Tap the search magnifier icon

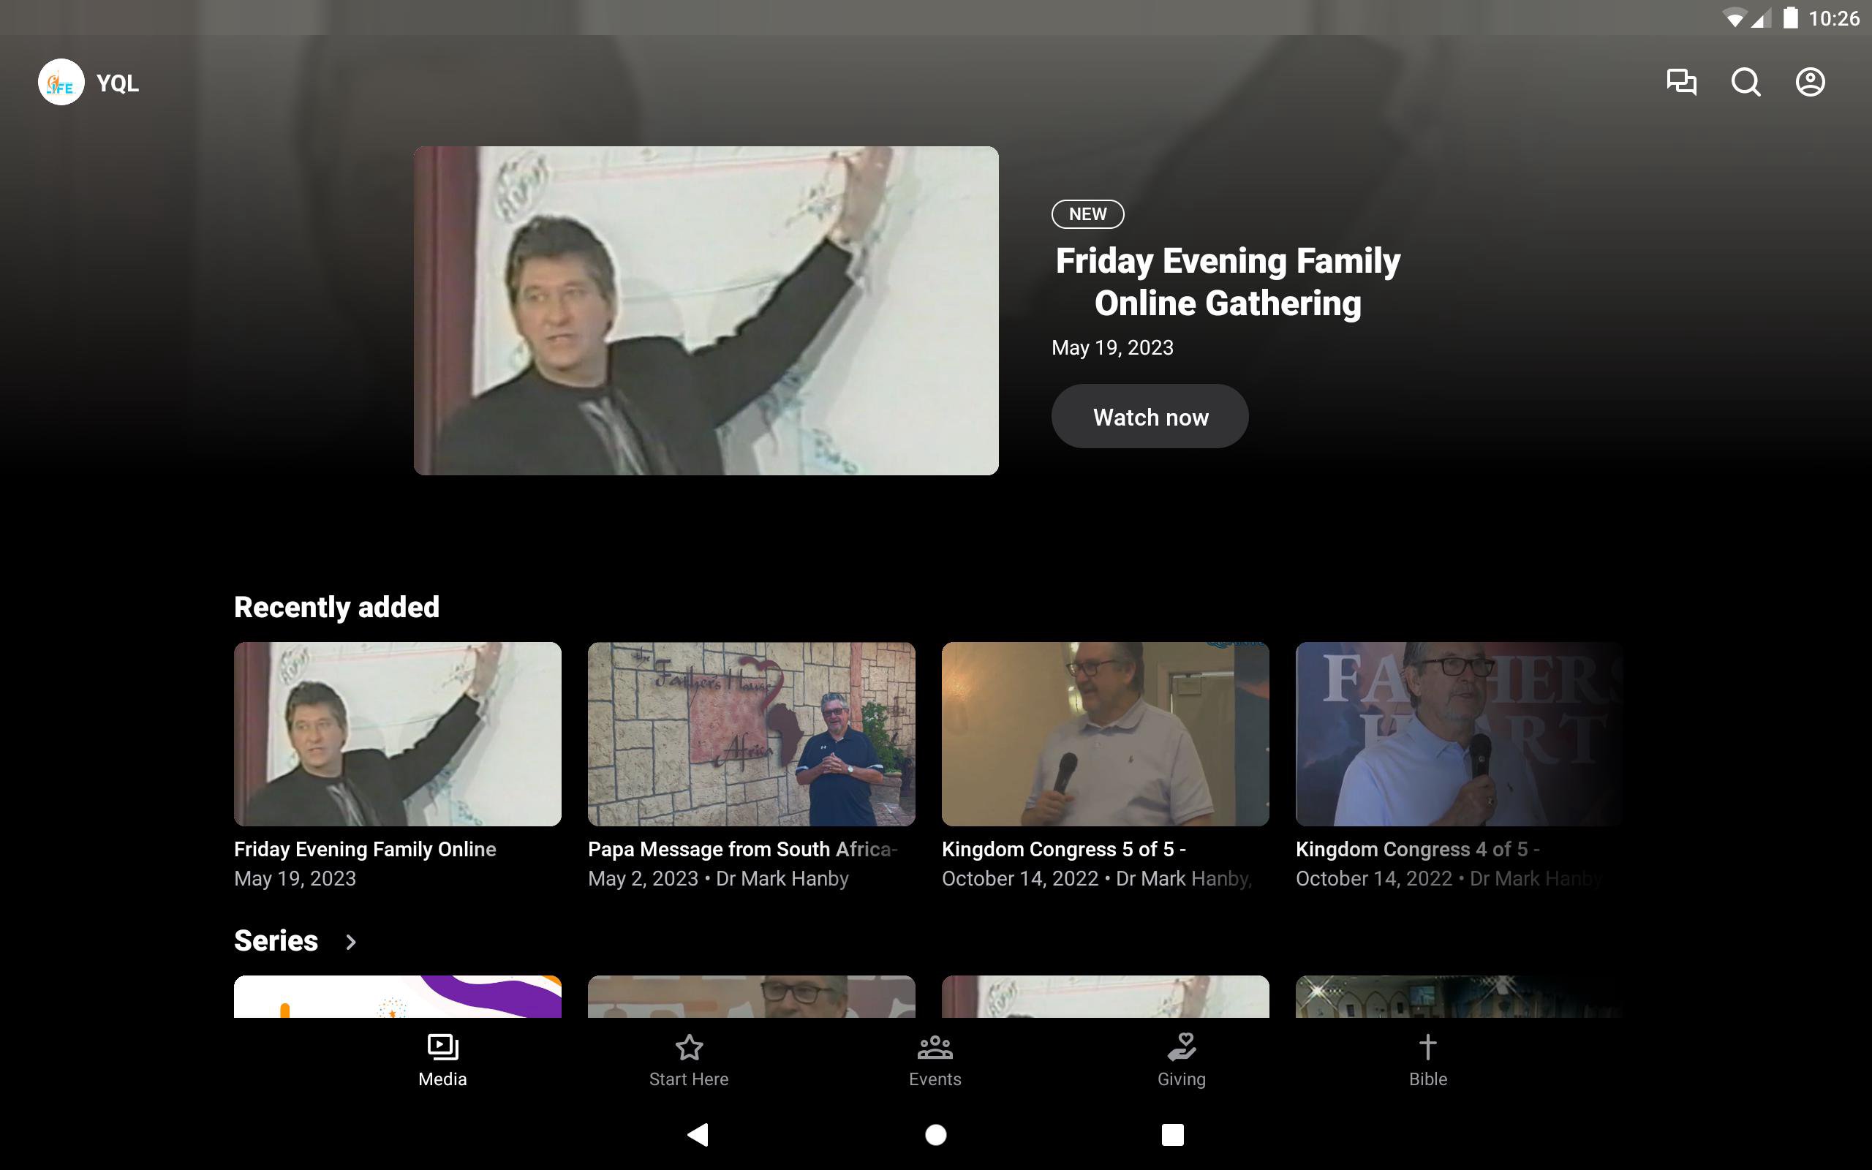[x=1745, y=82]
